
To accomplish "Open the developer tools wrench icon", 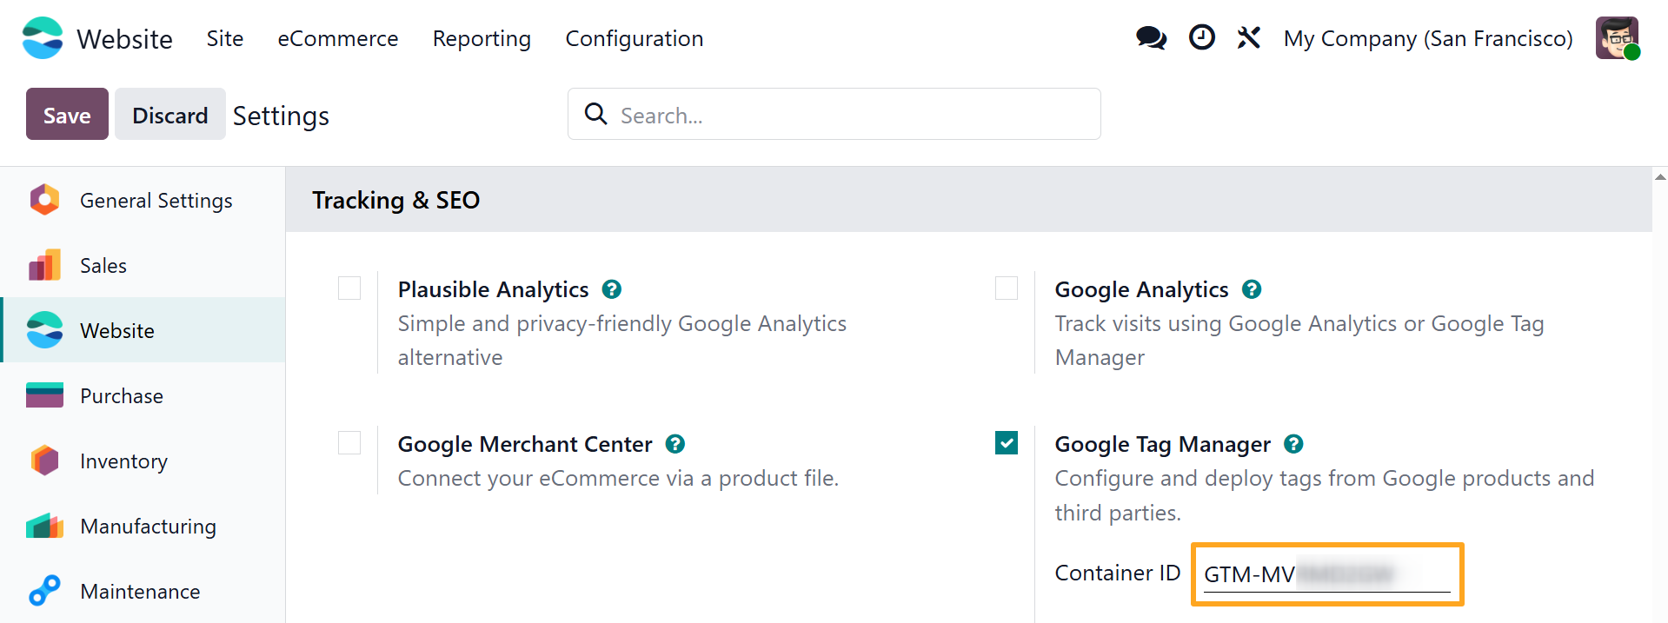I will point(1249,37).
